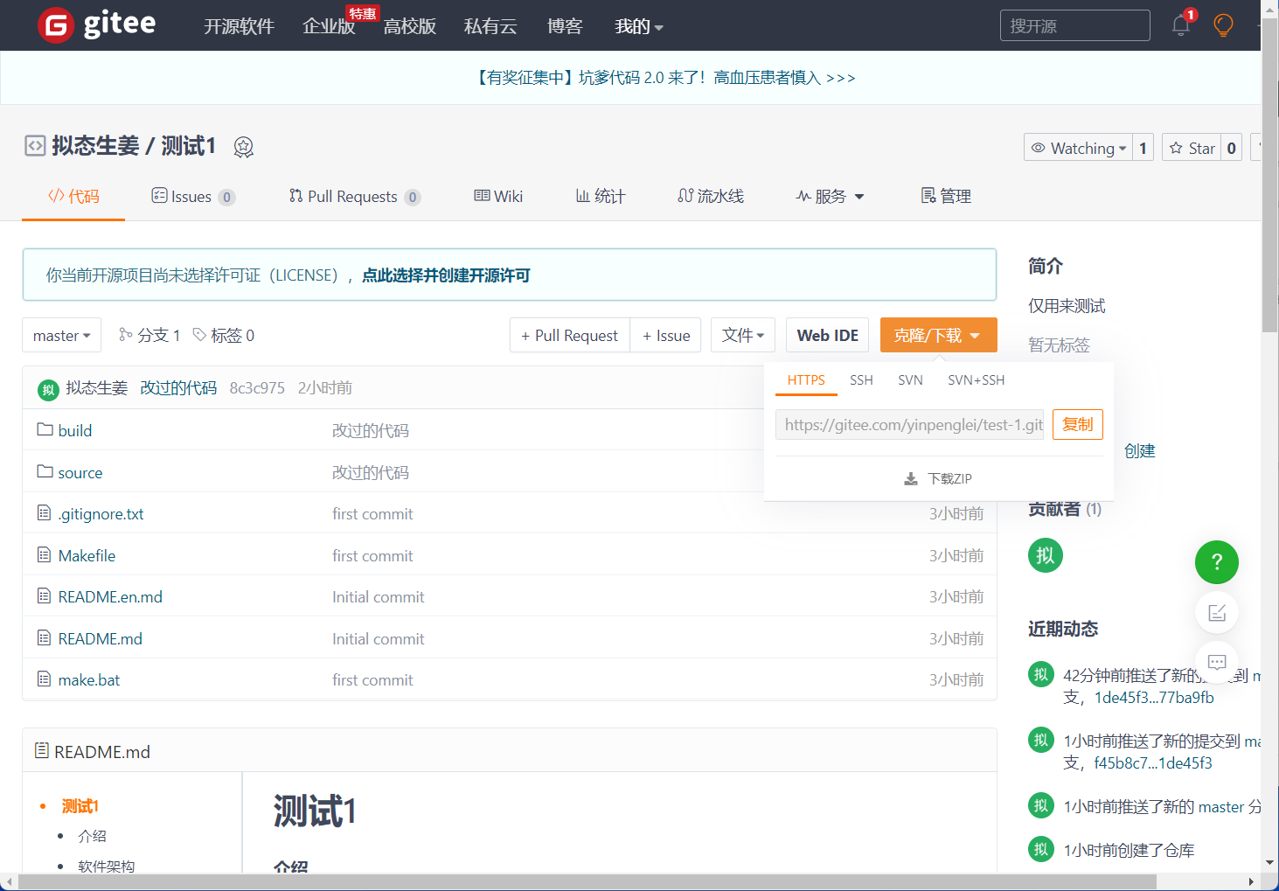Click the README.md document icon in header
1279x891 pixels.
41,751
